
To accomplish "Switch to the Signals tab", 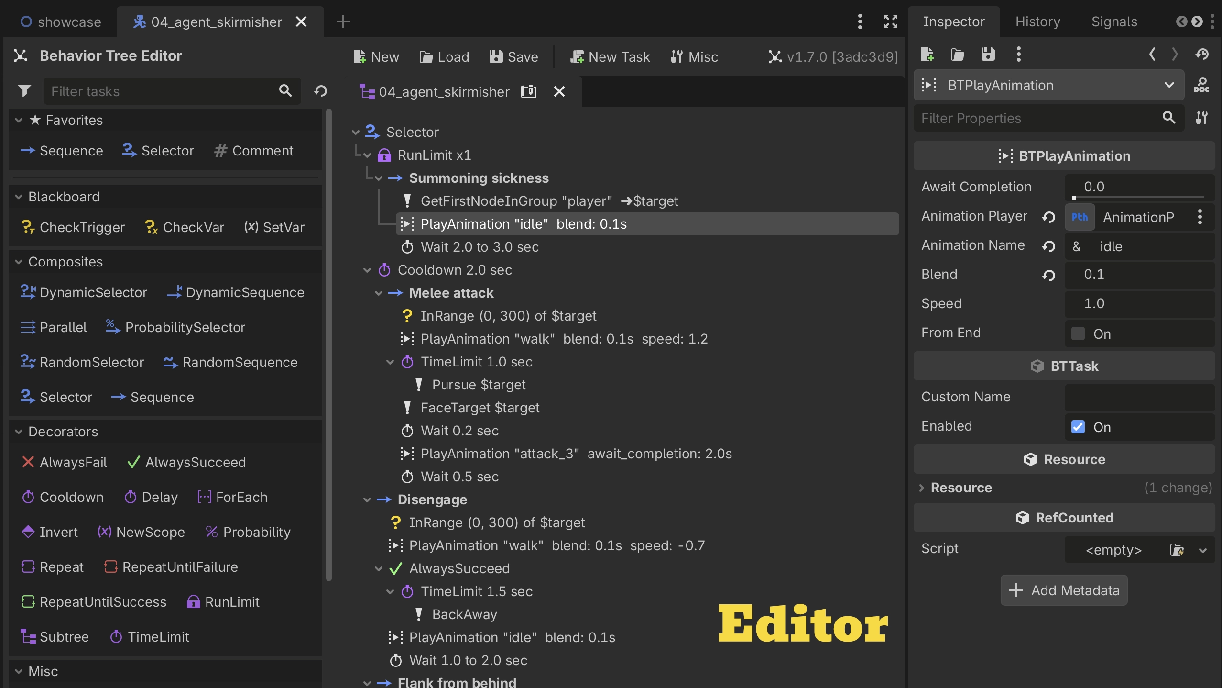I will pyautogui.click(x=1114, y=22).
